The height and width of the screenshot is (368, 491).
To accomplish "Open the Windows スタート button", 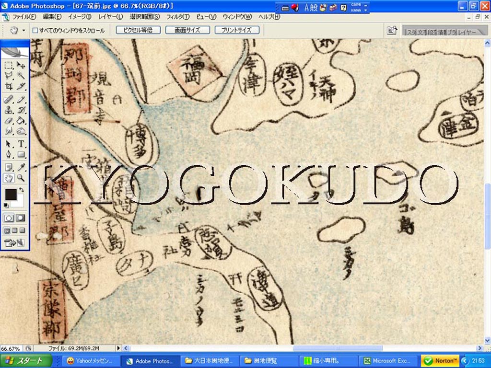I will click(x=26, y=361).
